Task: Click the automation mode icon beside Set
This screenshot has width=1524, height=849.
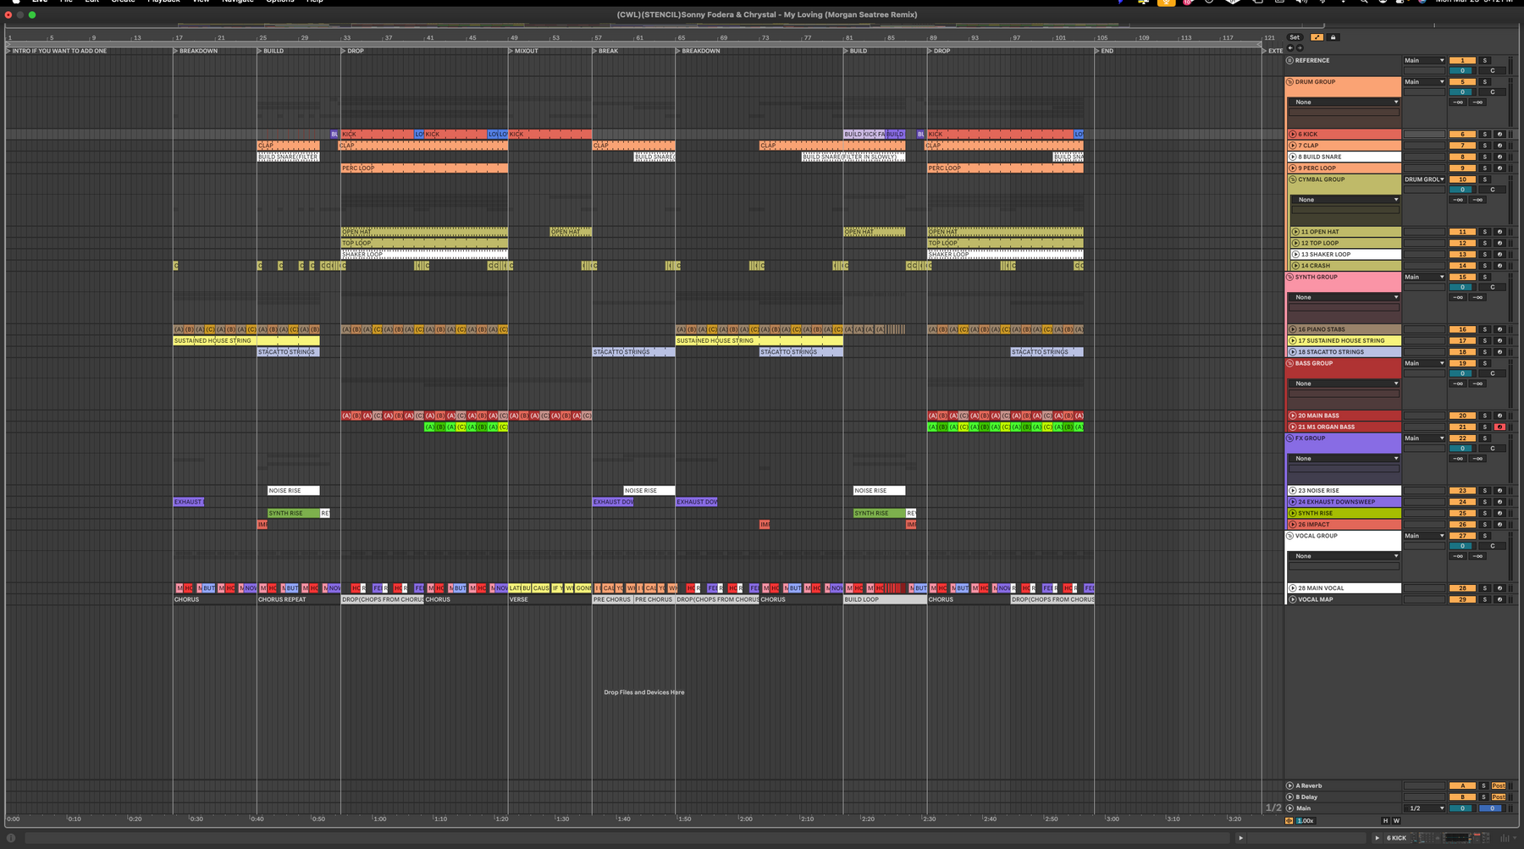Action: click(1317, 37)
